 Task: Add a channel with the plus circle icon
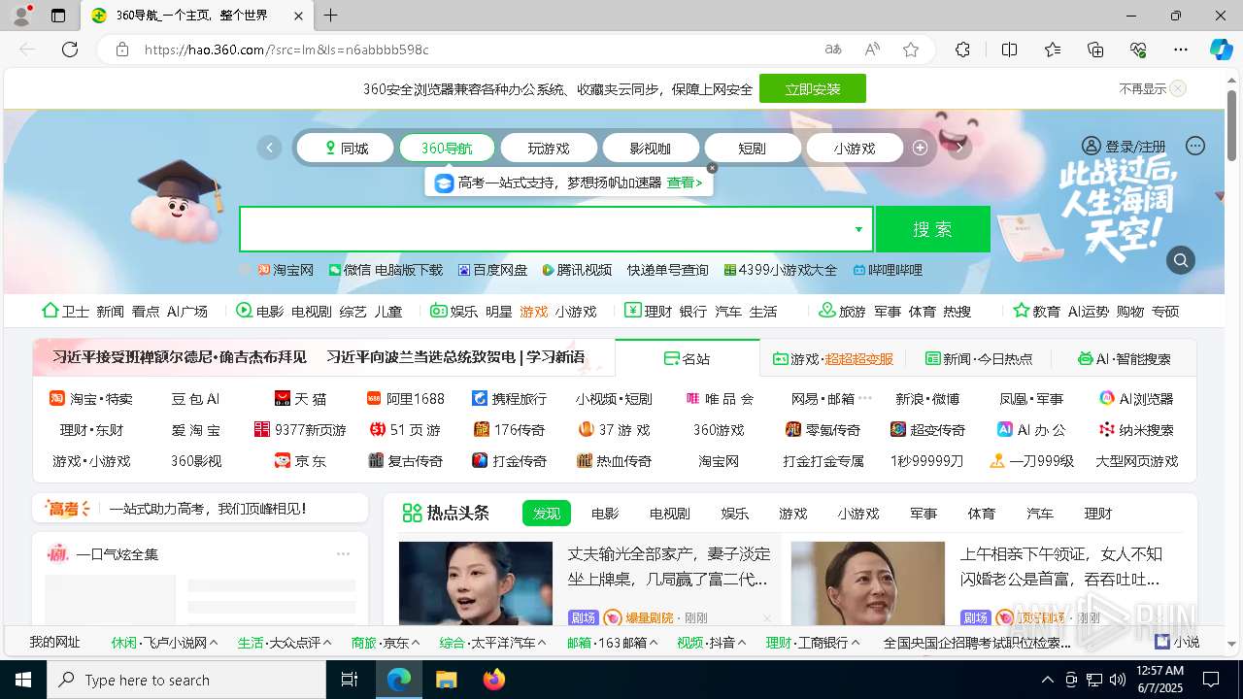921,148
